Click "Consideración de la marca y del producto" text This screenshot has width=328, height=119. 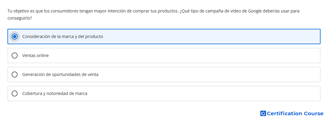coord(63,37)
